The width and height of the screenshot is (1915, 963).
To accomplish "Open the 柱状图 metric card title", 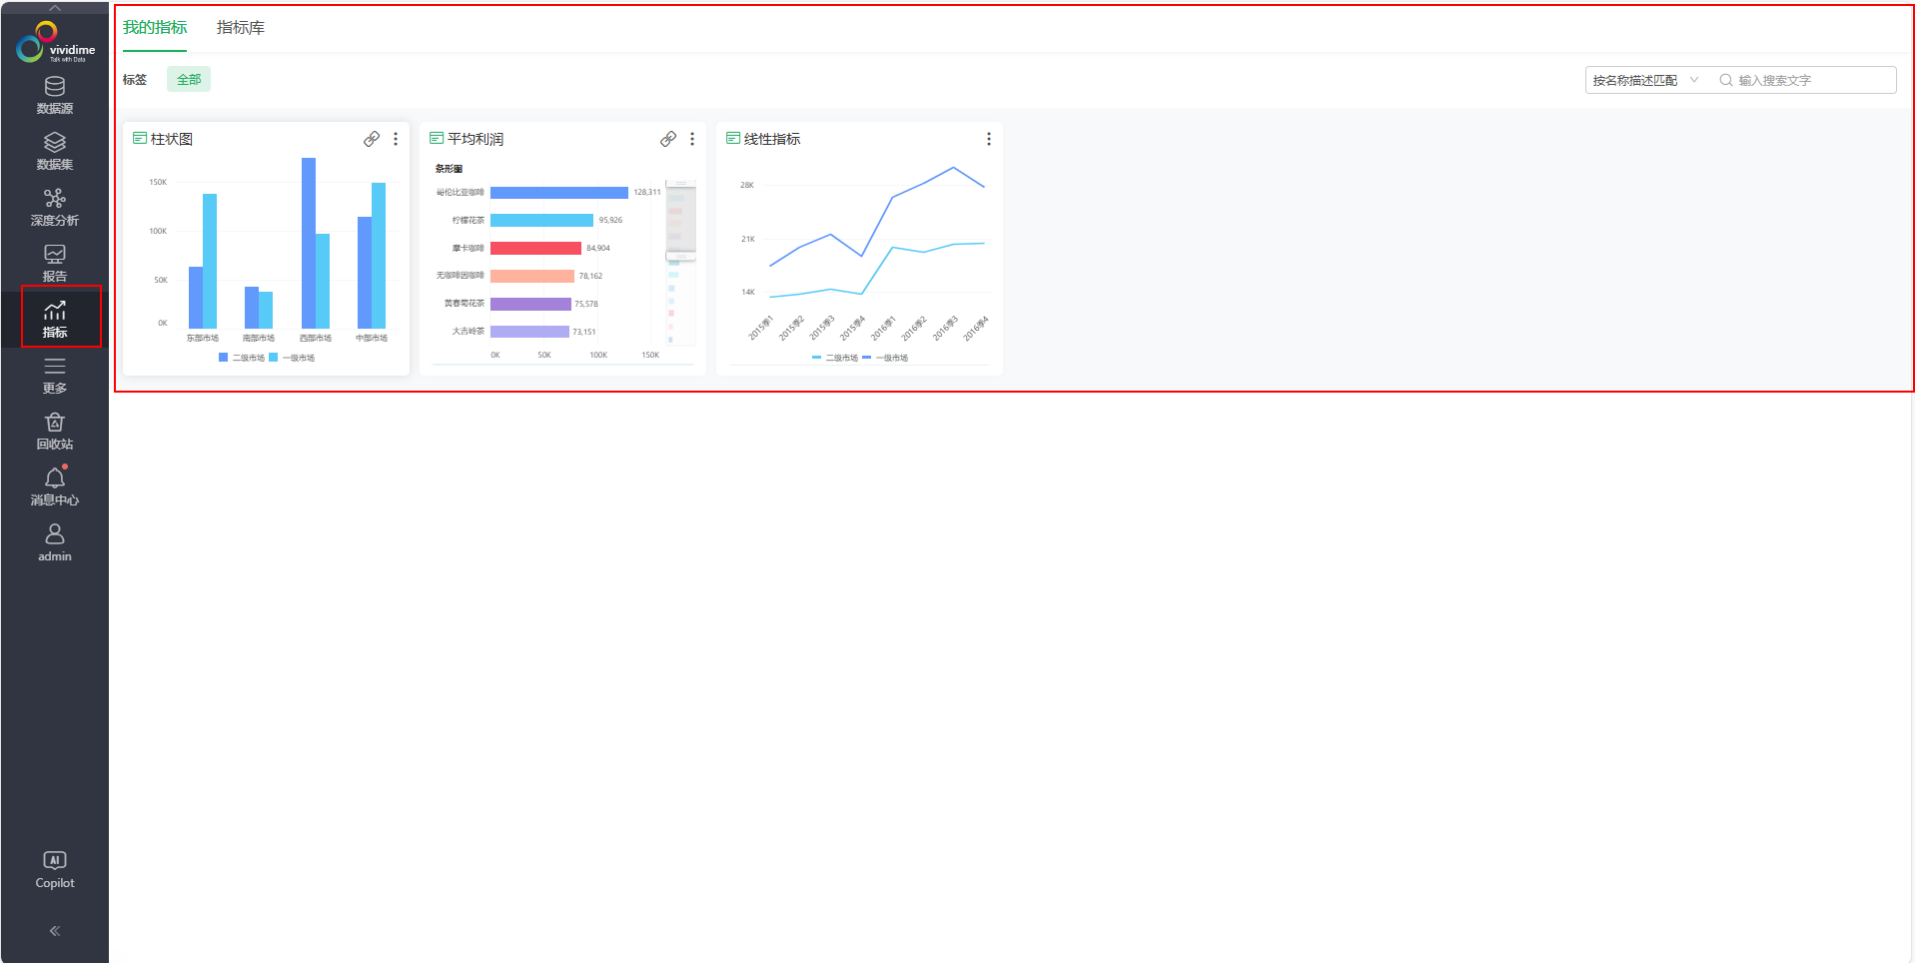I will tap(172, 139).
